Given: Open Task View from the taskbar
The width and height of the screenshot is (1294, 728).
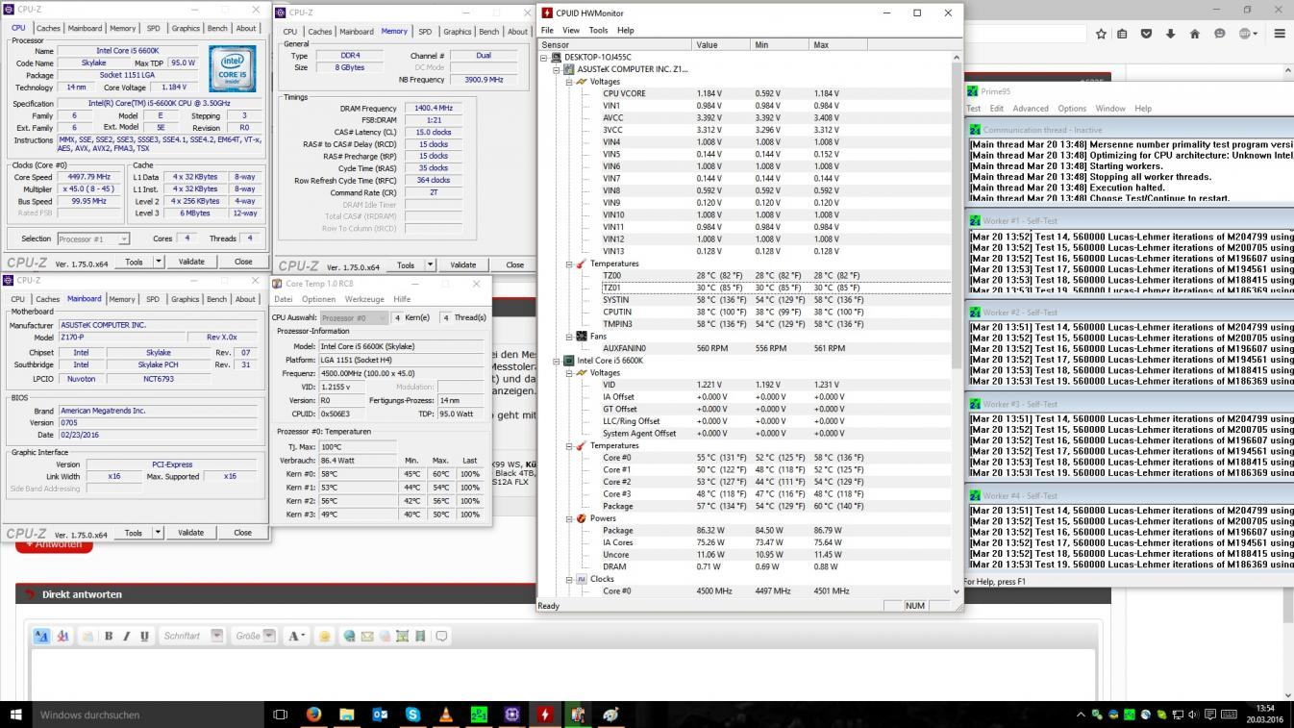Looking at the screenshot, I should [281, 715].
